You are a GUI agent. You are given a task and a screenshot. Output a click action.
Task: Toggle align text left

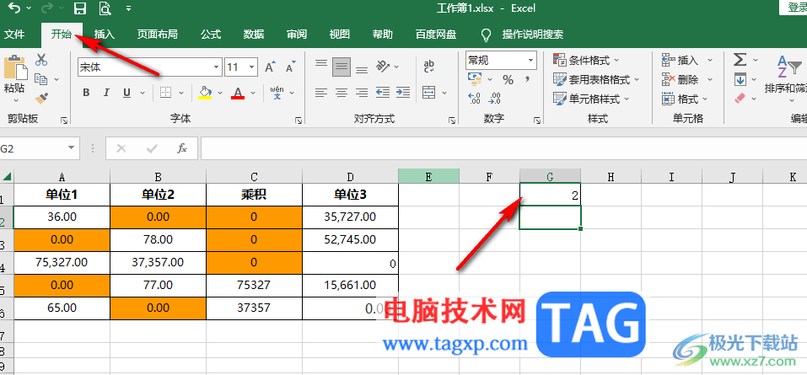[321, 93]
